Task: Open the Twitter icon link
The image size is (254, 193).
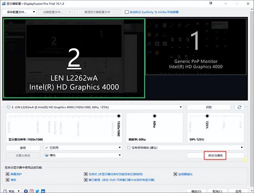Action: coord(37,191)
